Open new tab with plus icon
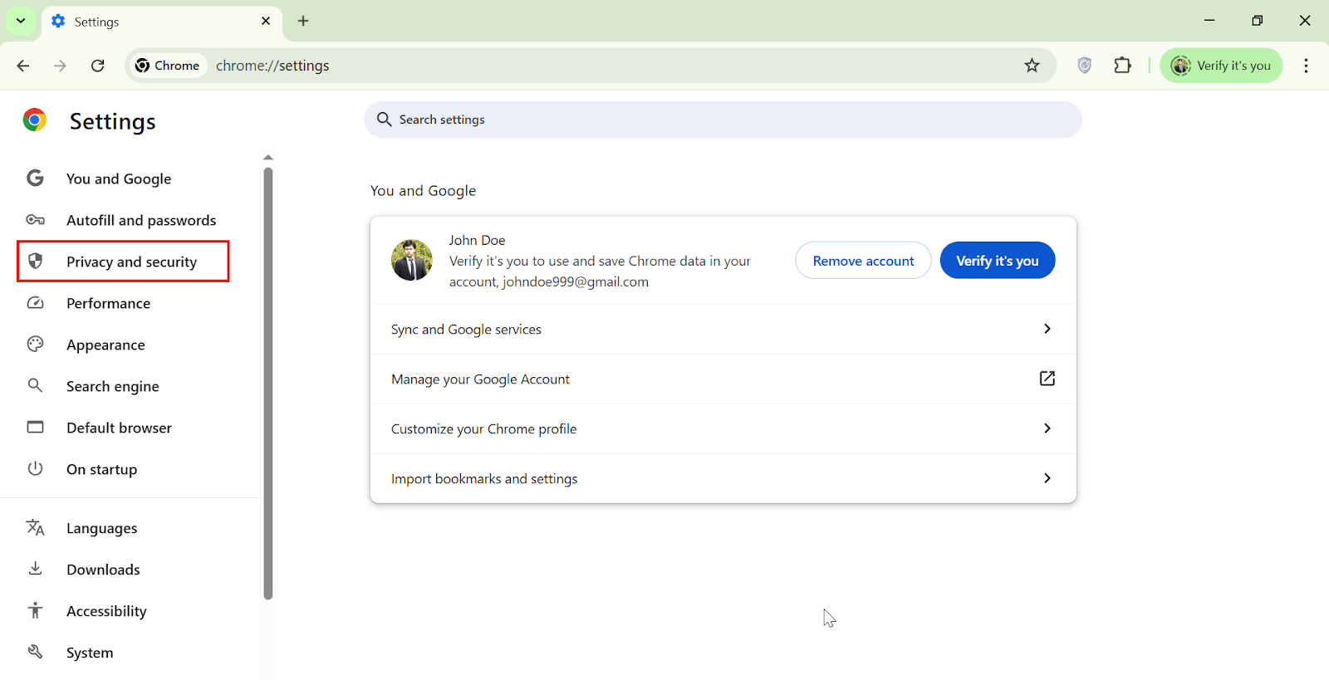The width and height of the screenshot is (1329, 680). tap(303, 22)
